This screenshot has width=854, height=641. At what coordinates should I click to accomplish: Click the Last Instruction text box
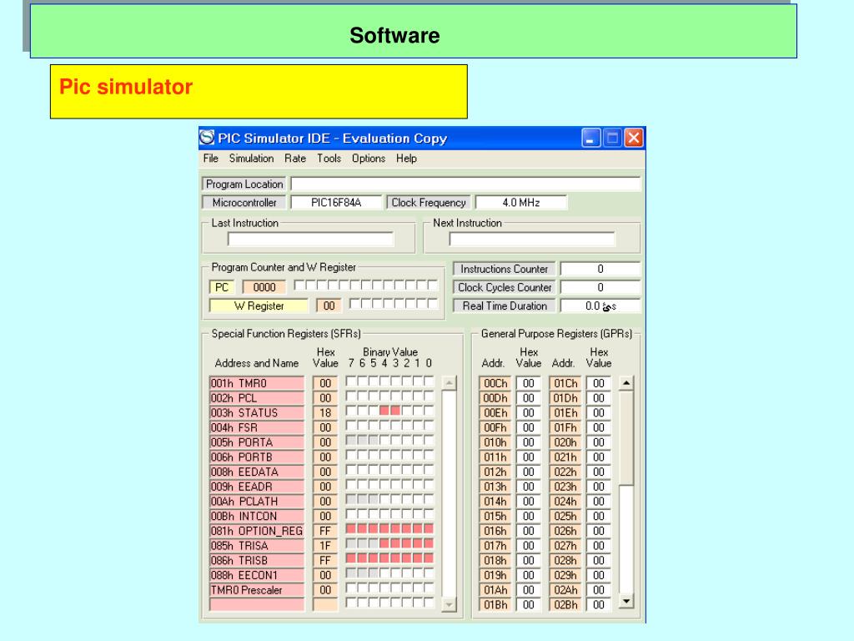click(310, 240)
